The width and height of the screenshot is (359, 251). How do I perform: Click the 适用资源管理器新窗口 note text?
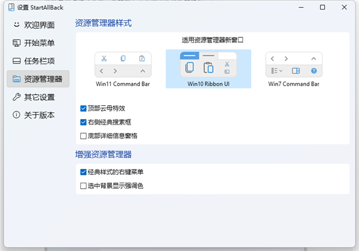212,40
